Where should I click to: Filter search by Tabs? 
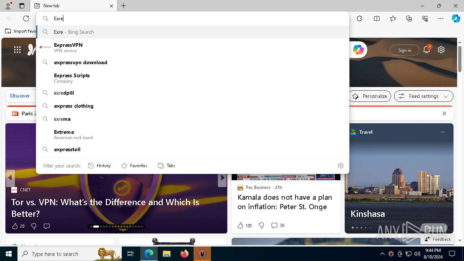(167, 166)
